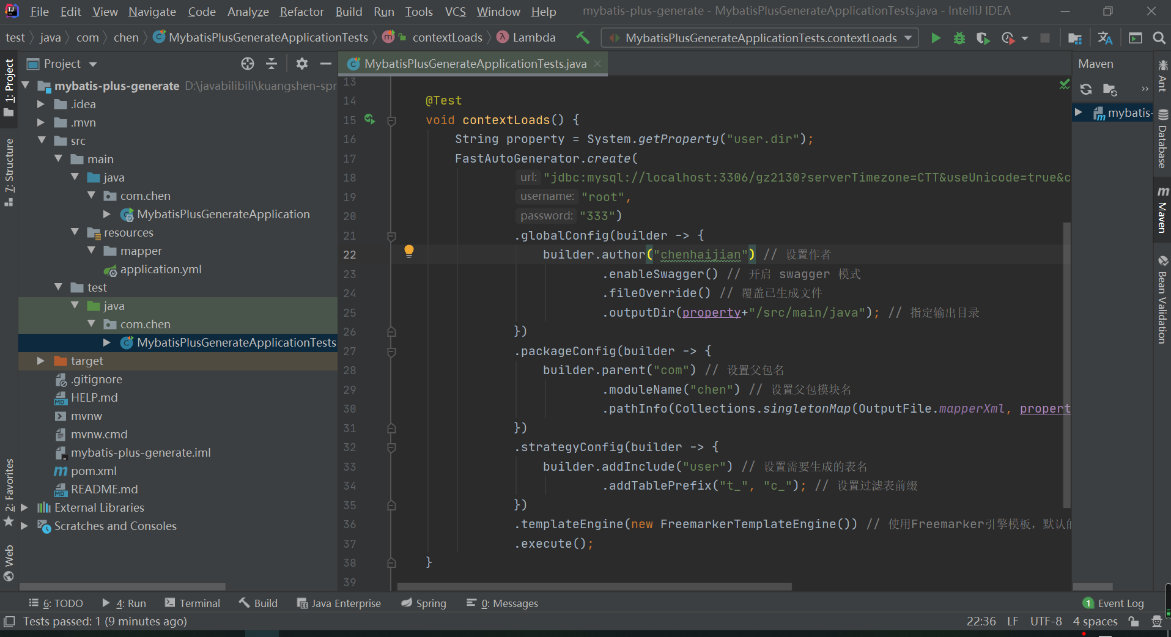This screenshot has height=637, width=1171.
Task: Run the contextLoads configuration with green play button
Action: tap(936, 38)
